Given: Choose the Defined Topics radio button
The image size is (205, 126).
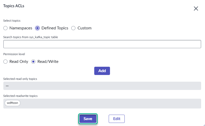Looking at the screenshot, I should click(x=37, y=28).
